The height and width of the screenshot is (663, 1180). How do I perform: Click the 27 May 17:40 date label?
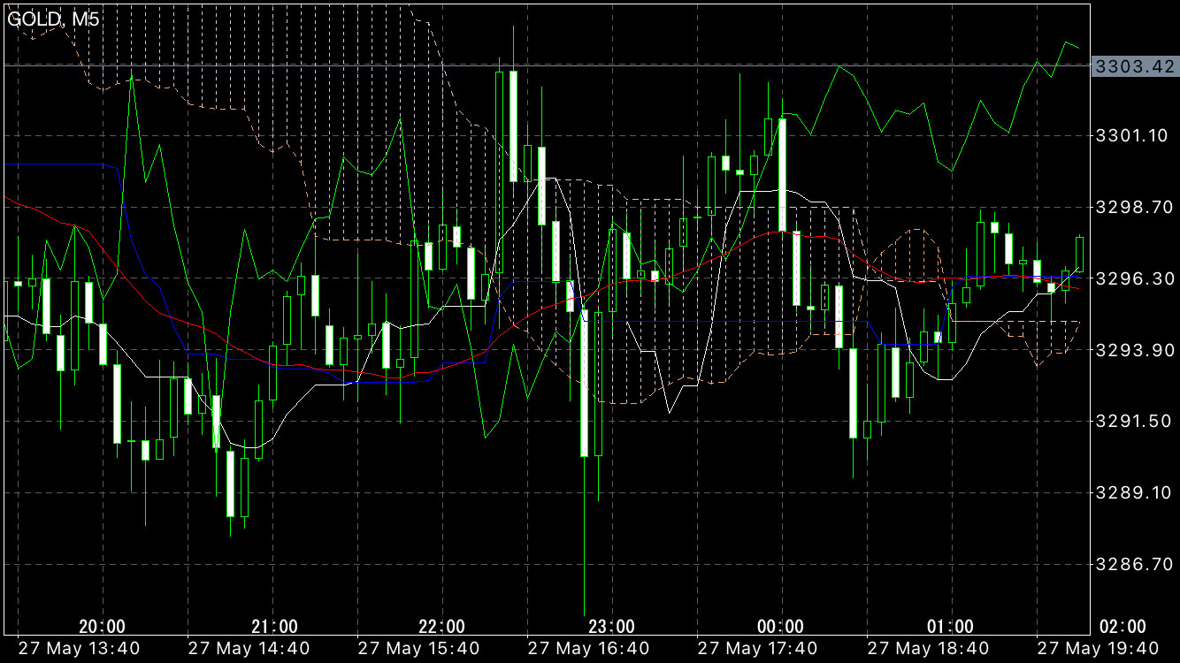(x=758, y=649)
